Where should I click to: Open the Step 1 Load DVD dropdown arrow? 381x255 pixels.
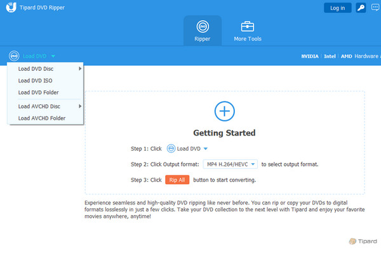point(204,149)
